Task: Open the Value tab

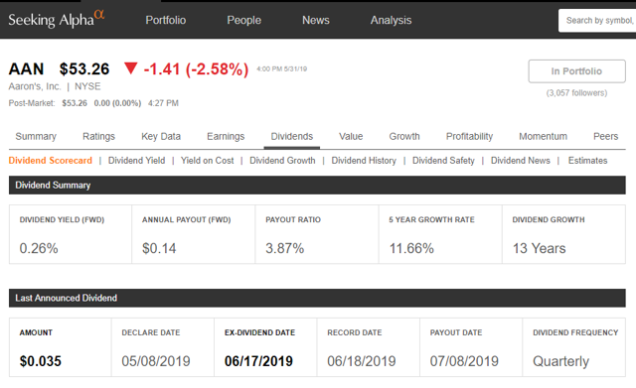Action: [x=351, y=137]
